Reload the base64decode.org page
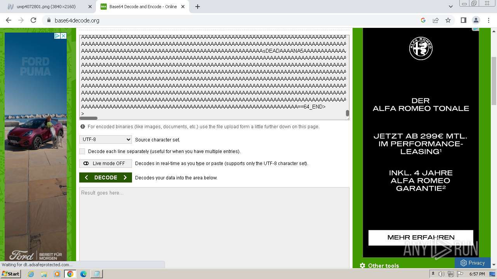 click(x=33, y=20)
